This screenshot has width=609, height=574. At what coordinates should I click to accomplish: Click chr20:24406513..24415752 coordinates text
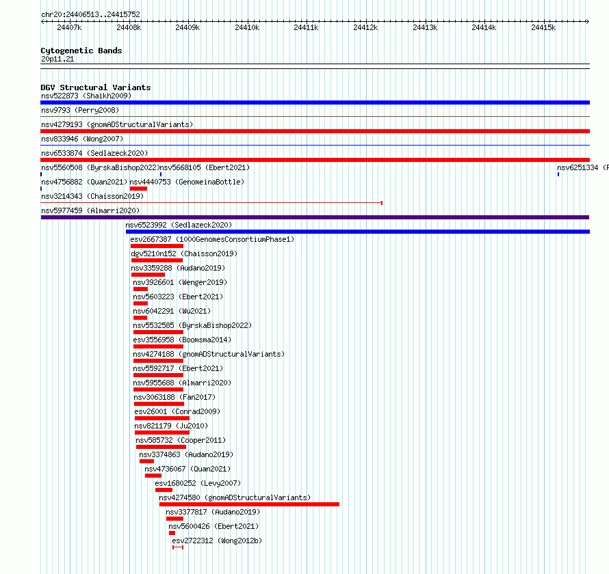point(90,14)
